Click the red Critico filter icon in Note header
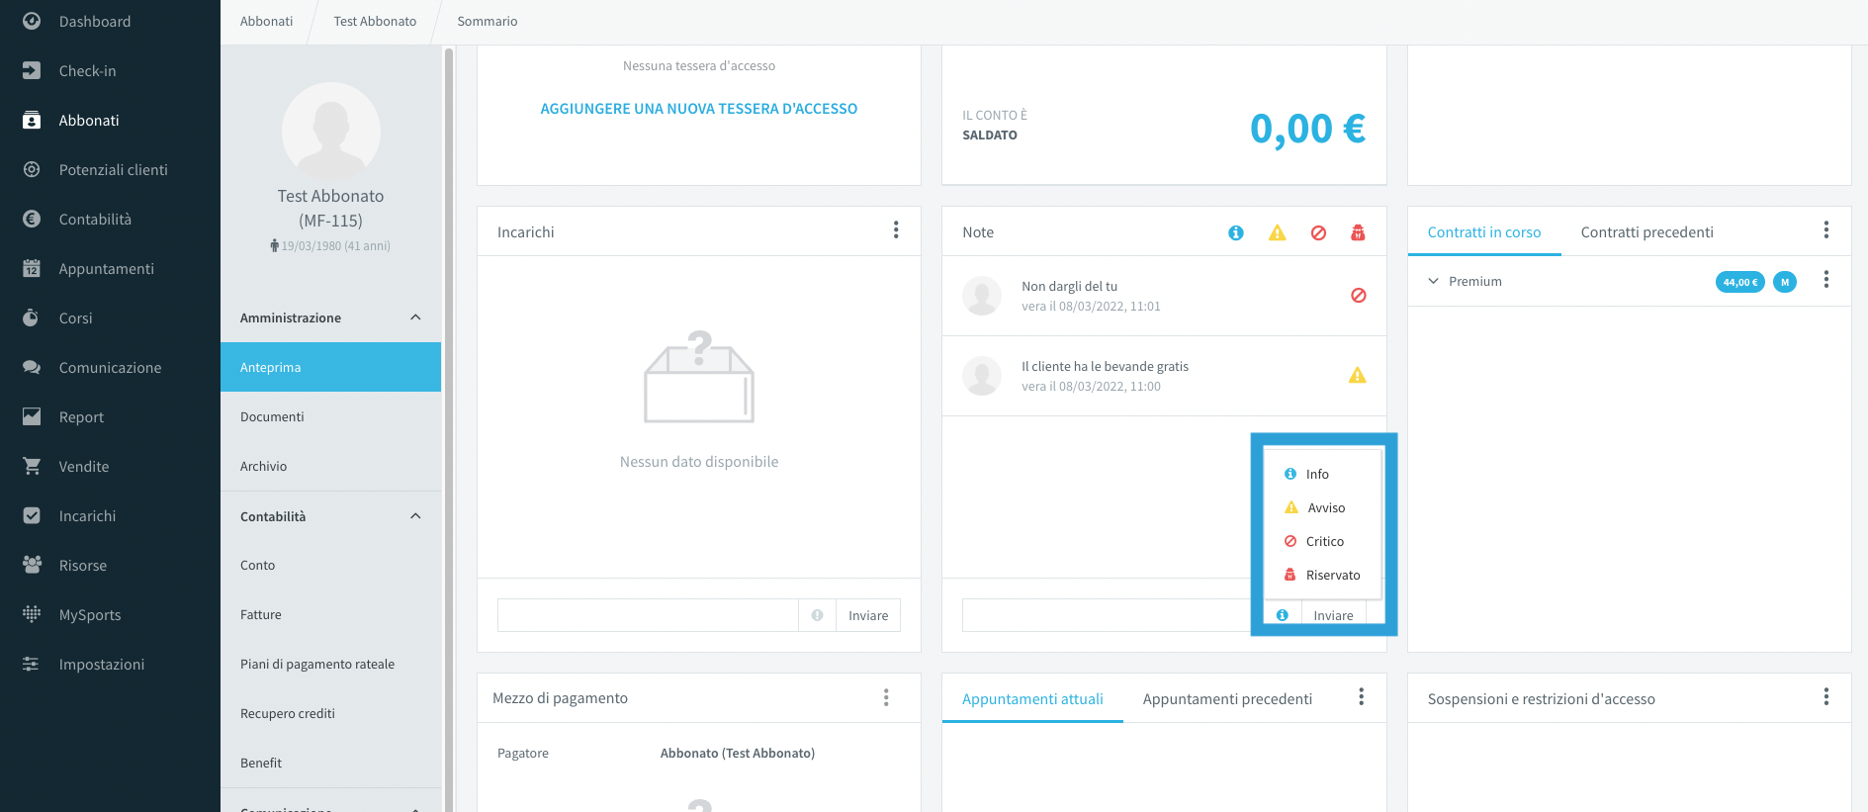Viewport: 1868px width, 812px height. [x=1318, y=232]
